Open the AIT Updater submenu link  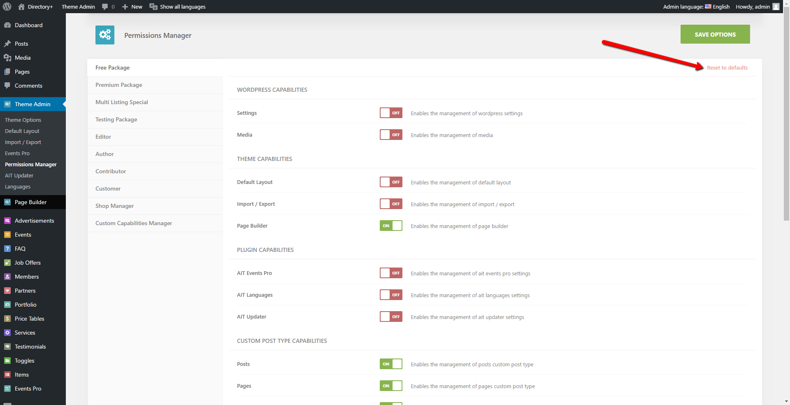point(19,175)
